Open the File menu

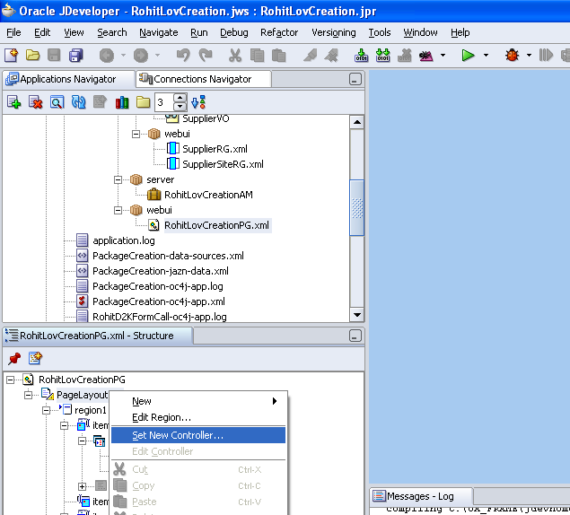tap(13, 32)
